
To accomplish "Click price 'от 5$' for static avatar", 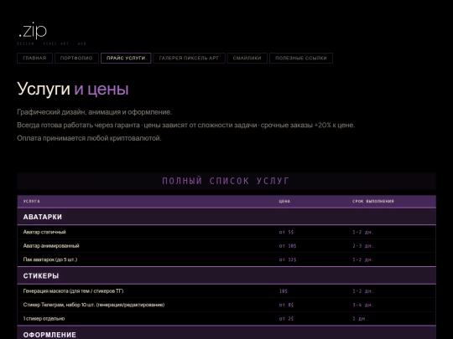I will pos(286,232).
